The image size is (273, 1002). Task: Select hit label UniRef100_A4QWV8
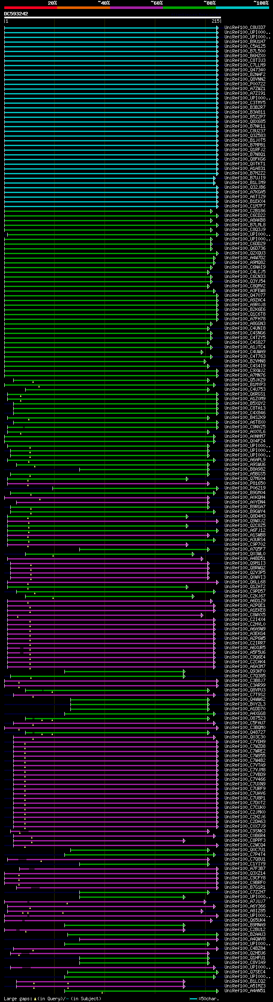pyautogui.click(x=245, y=939)
